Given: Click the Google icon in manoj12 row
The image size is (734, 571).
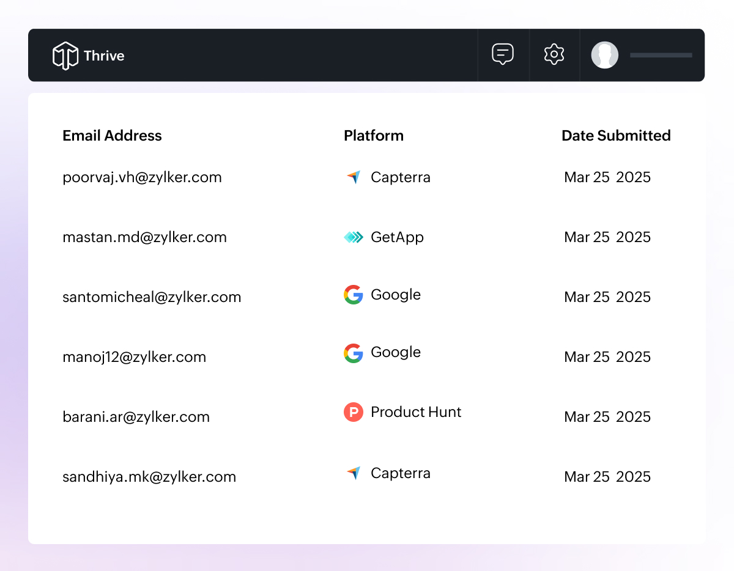Looking at the screenshot, I should coord(354,353).
